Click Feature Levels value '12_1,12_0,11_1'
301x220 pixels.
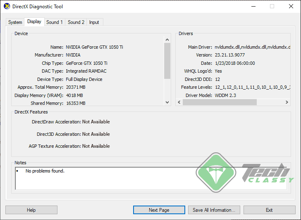253,87
